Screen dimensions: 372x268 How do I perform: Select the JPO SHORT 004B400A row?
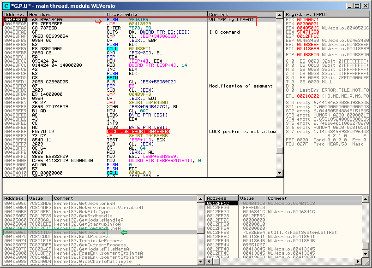click(139, 103)
